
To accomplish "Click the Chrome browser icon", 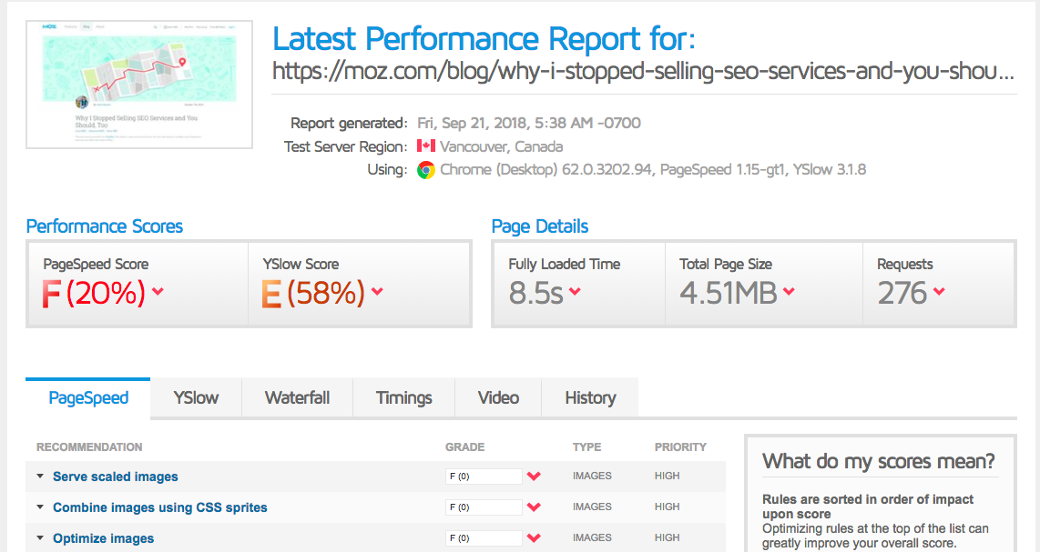I will pos(426,170).
